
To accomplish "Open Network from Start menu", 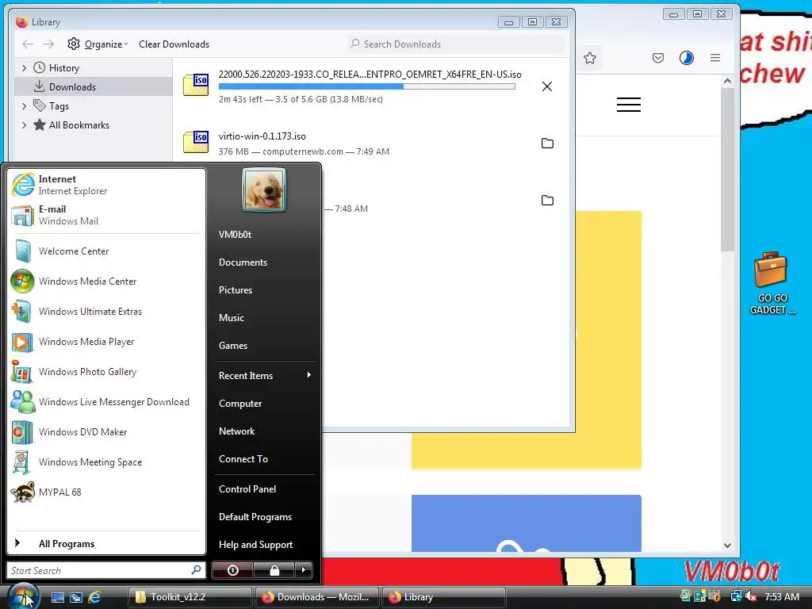I will (x=264, y=431).
